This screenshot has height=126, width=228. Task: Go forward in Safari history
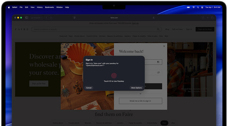coord(51,18)
